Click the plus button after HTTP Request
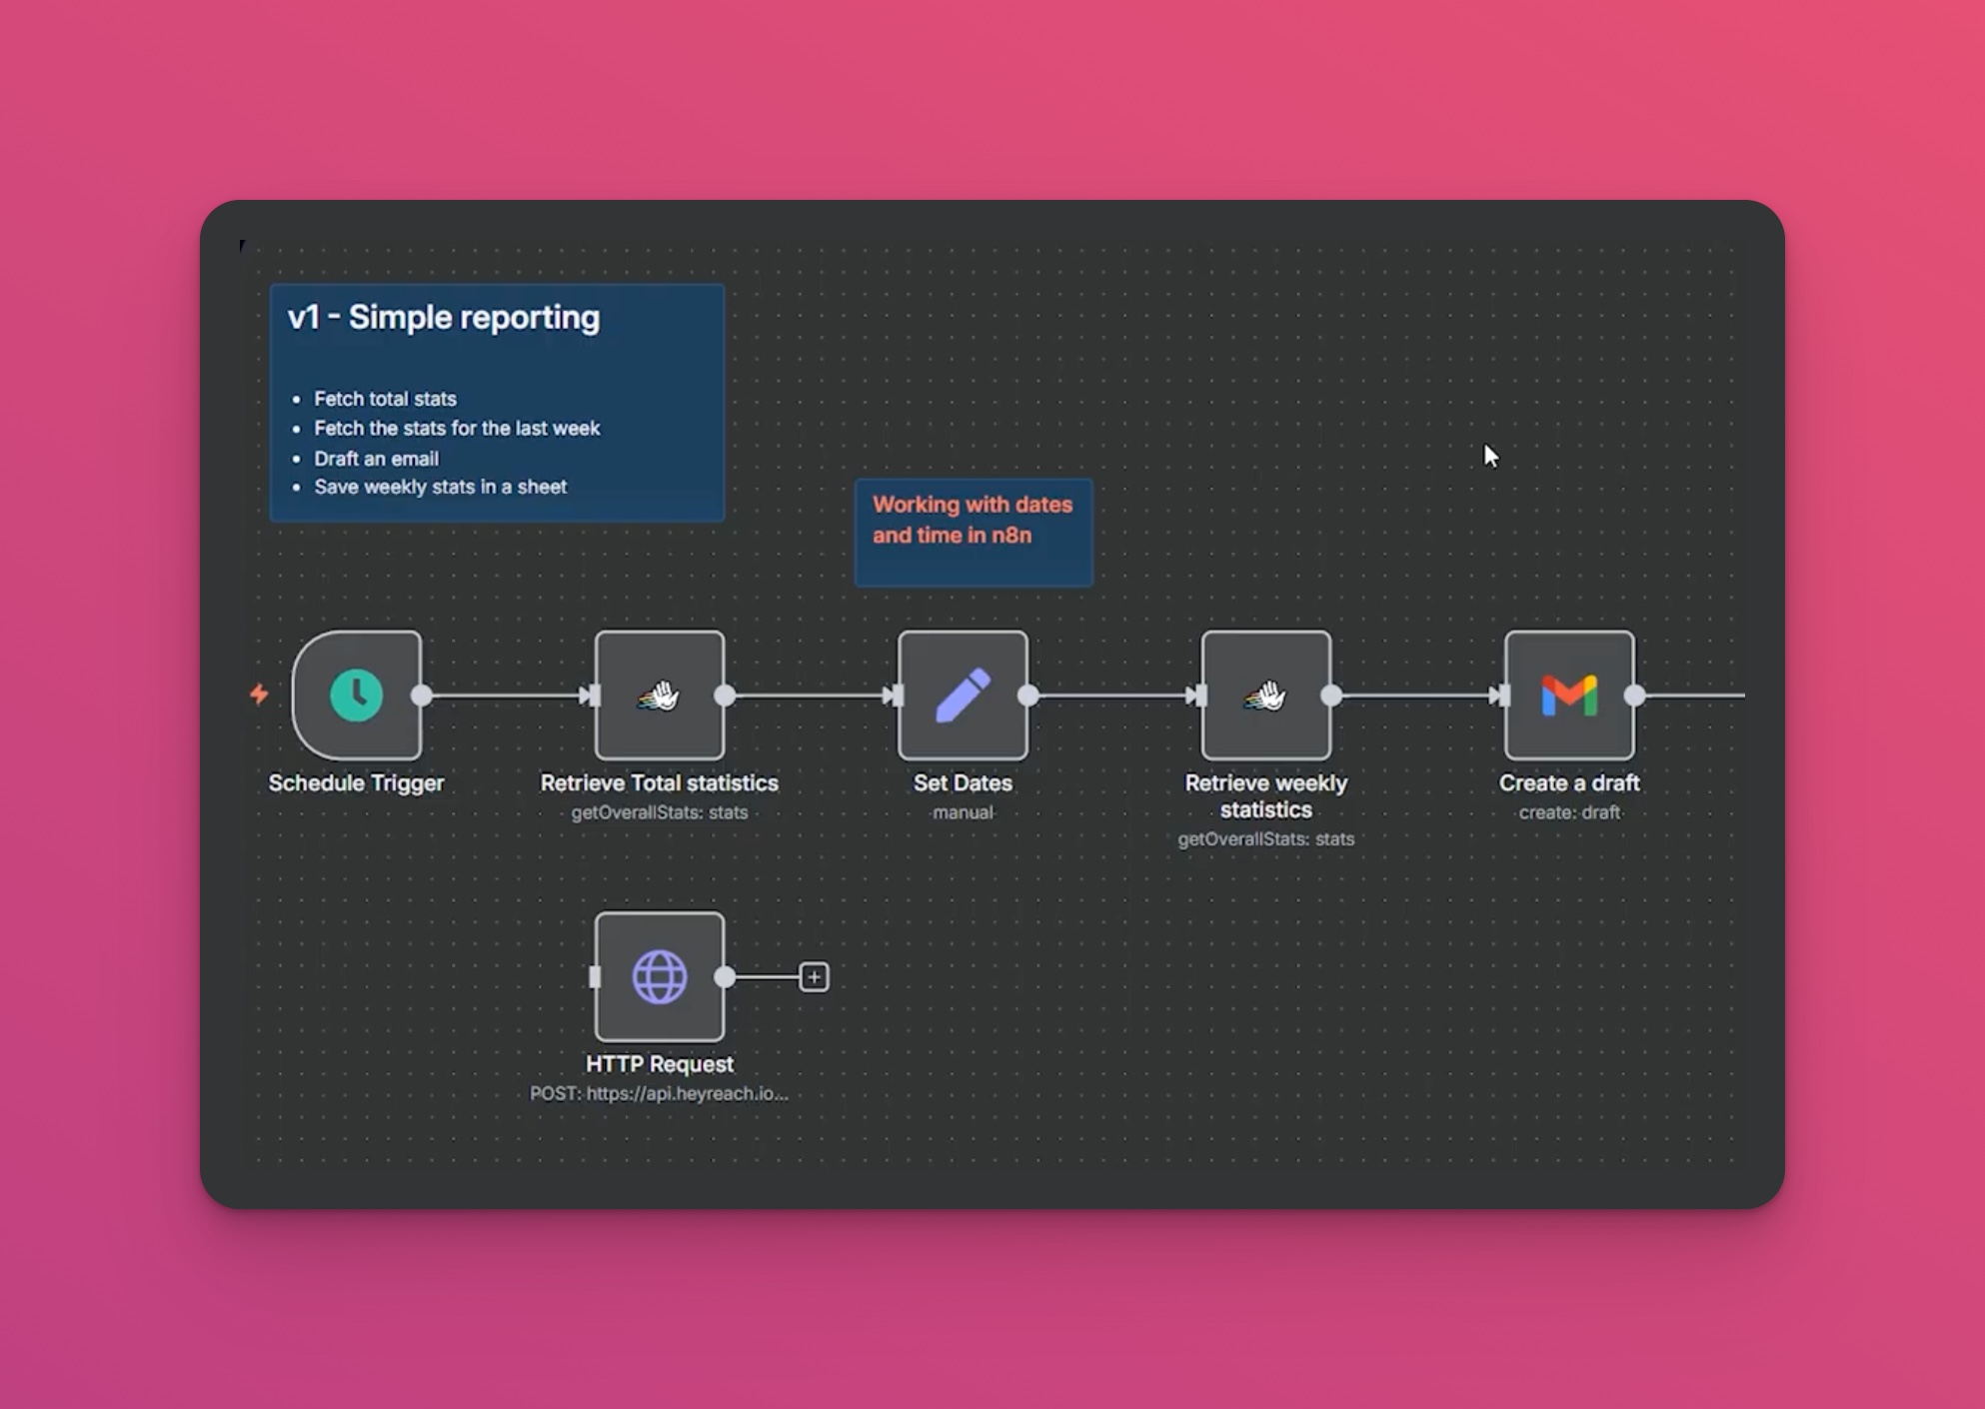Image resolution: width=1985 pixels, height=1409 pixels. pos(814,977)
